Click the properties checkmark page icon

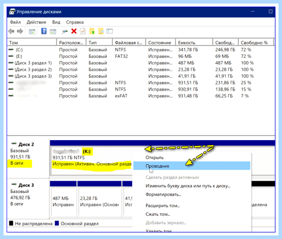click(x=83, y=32)
